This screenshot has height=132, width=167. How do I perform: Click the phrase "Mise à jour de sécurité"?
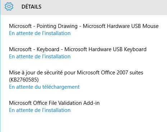[x=36, y=73]
